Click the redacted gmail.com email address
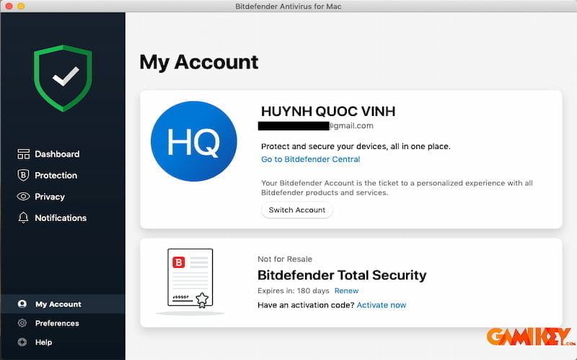The image size is (577, 360). 316,125
